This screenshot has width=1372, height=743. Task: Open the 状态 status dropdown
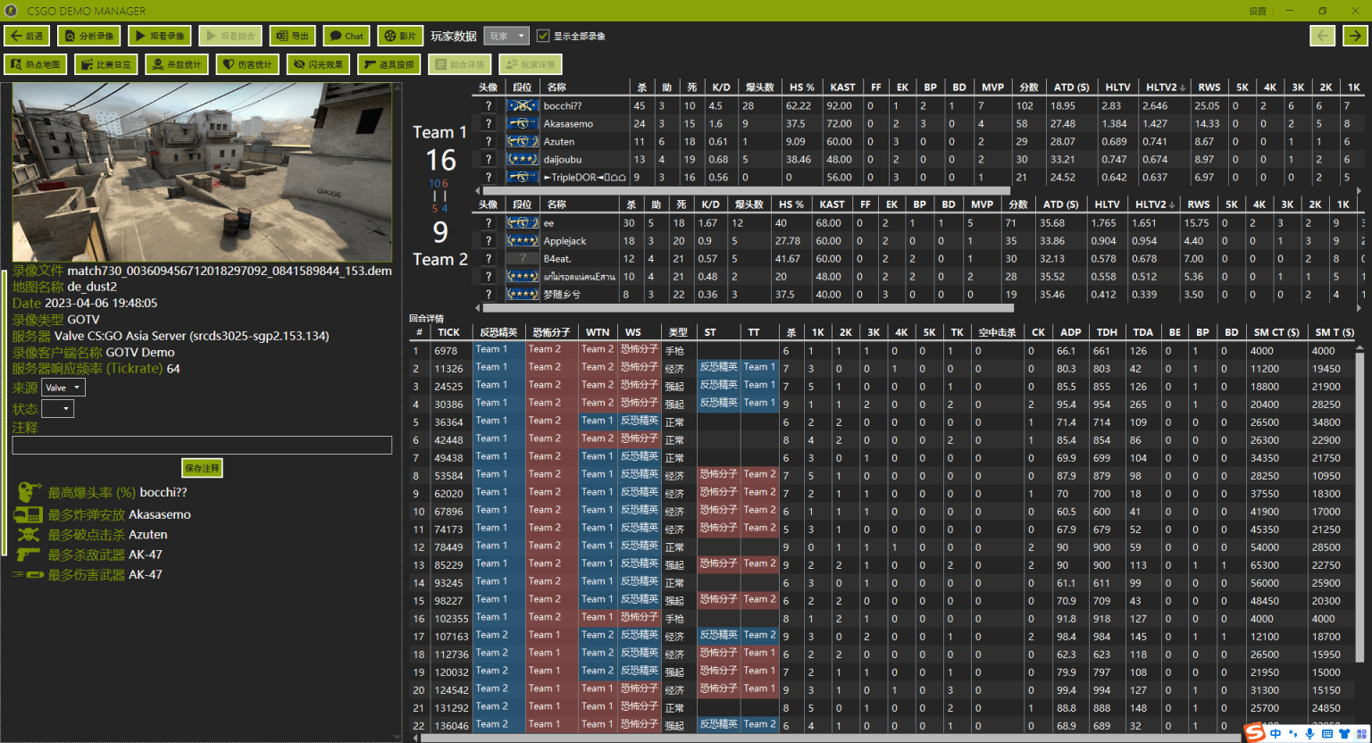pos(57,409)
